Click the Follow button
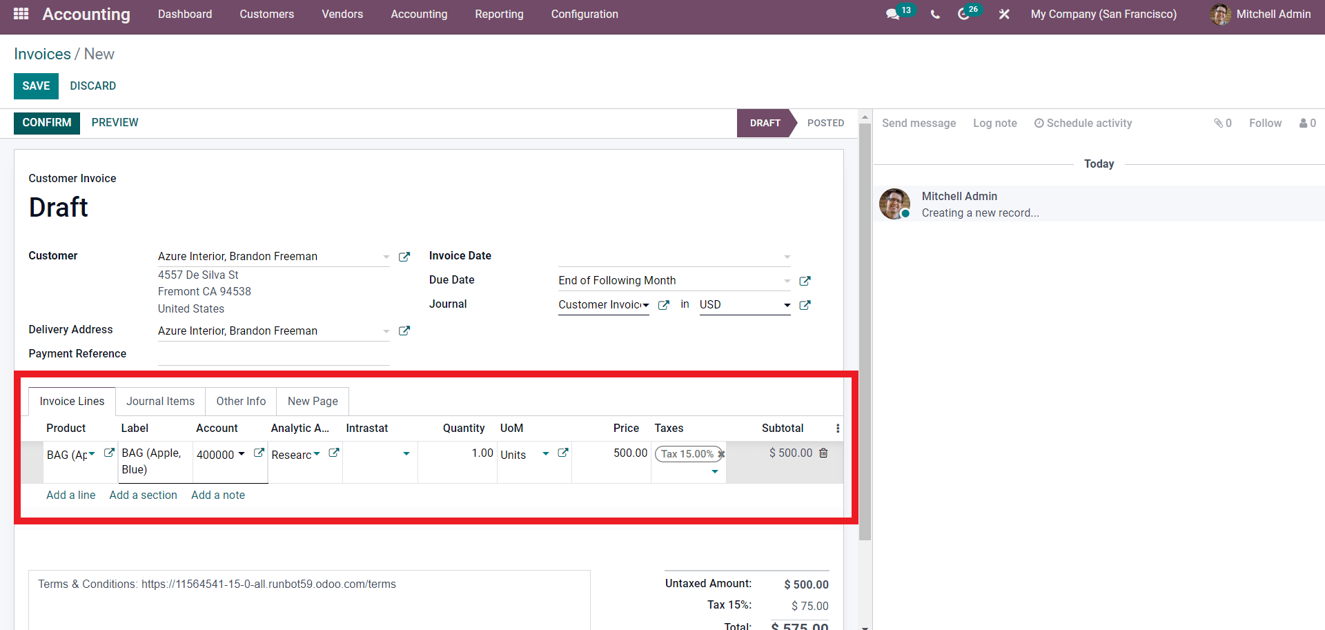The width and height of the screenshot is (1325, 630). [1265, 124]
